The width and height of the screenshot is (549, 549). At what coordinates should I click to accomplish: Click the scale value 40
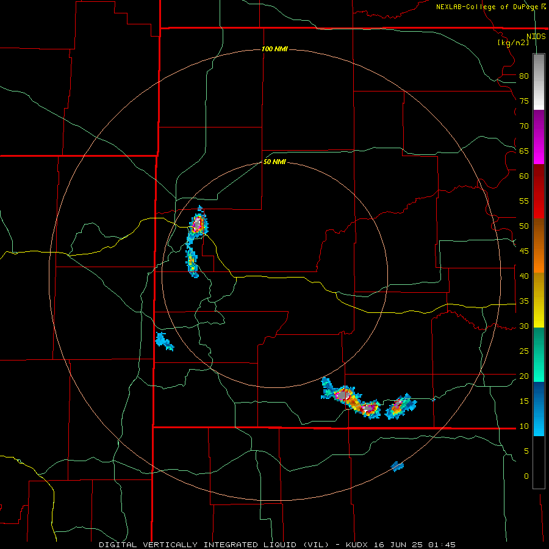[x=524, y=276]
